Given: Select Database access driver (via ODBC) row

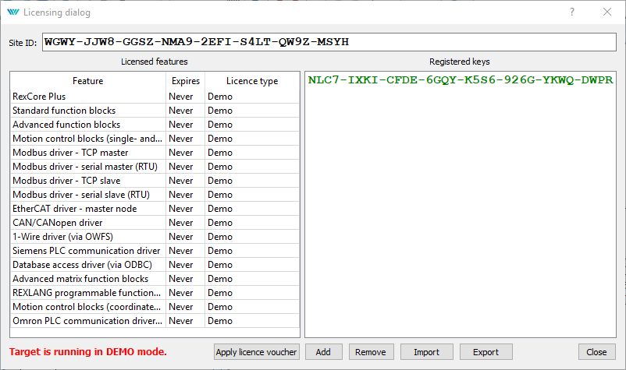Looking at the screenshot, I should [x=155, y=265].
